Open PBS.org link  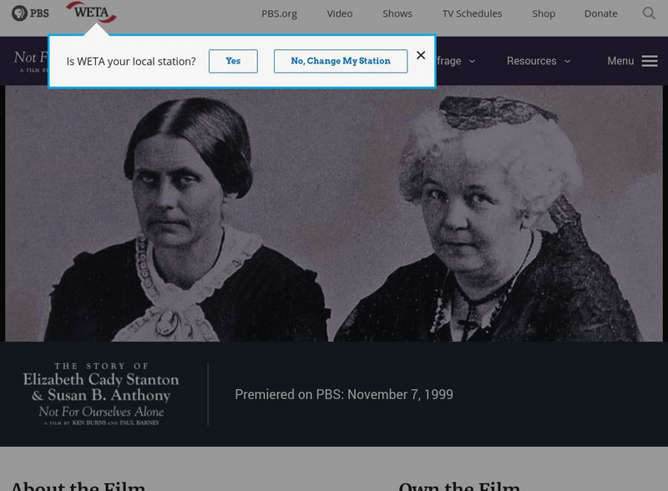tap(279, 13)
